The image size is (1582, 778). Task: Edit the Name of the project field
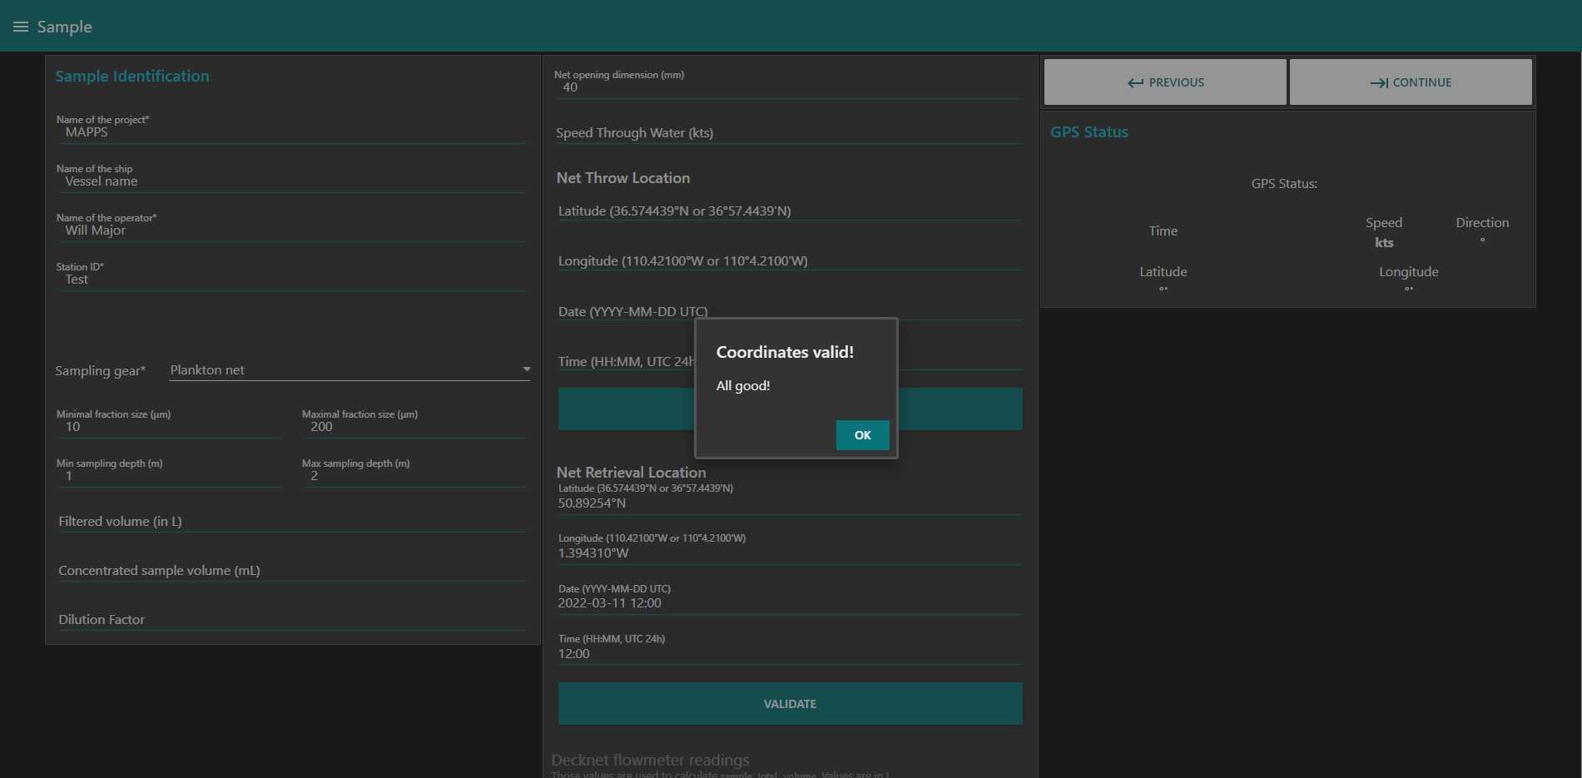pyautogui.click(x=291, y=132)
